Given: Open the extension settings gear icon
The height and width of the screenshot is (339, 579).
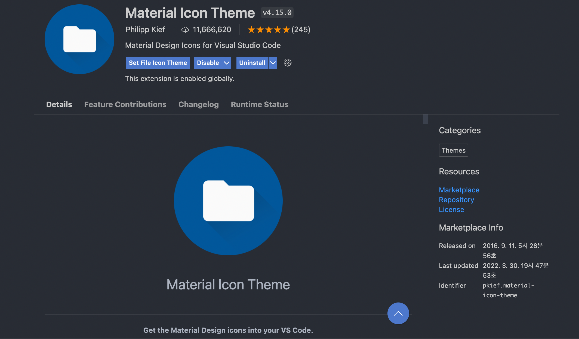Looking at the screenshot, I should [x=287, y=63].
